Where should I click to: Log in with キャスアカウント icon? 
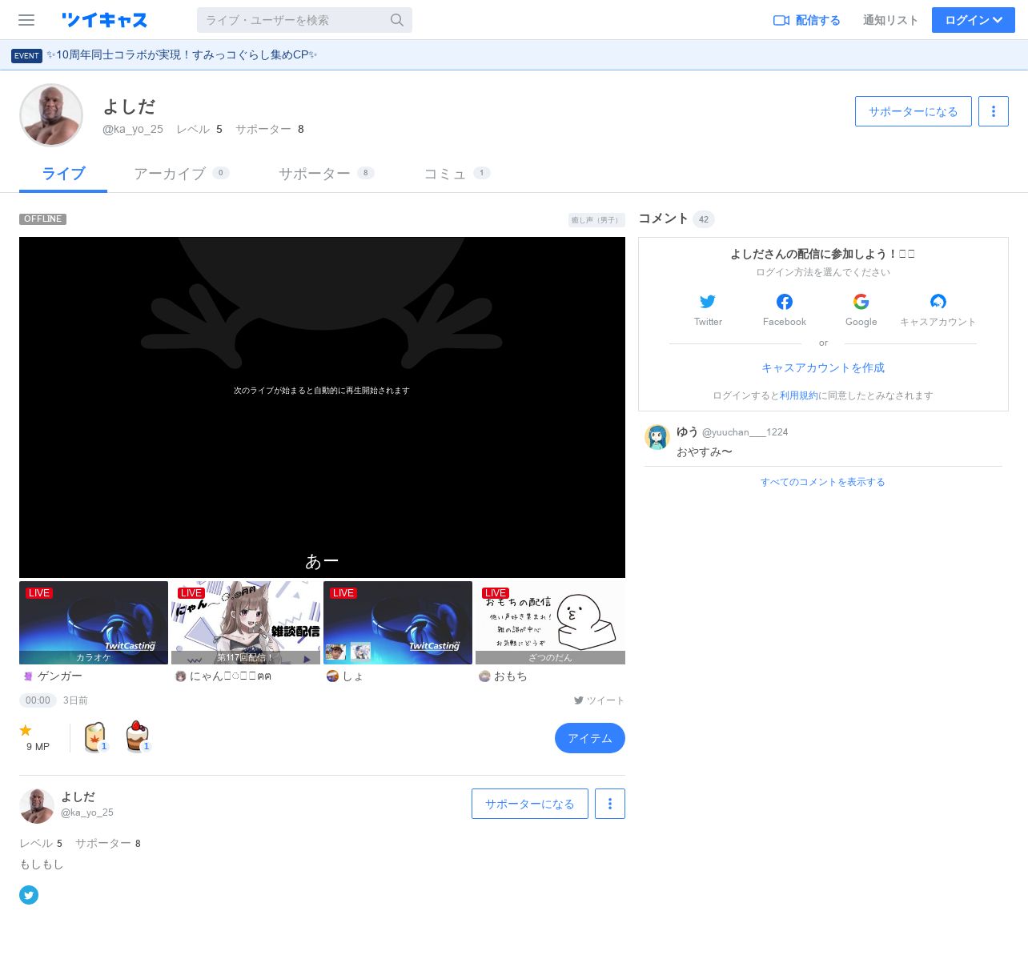(x=938, y=302)
